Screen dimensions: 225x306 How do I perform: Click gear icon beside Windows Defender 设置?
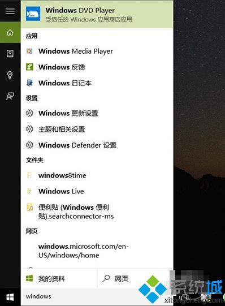[29, 145]
